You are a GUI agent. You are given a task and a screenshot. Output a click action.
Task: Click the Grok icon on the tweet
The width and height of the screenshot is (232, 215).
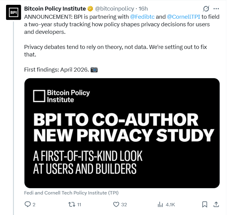tap(206, 9)
